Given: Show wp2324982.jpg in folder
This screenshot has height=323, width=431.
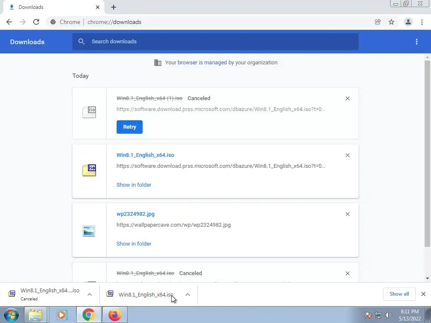Looking at the screenshot, I should tap(134, 244).
